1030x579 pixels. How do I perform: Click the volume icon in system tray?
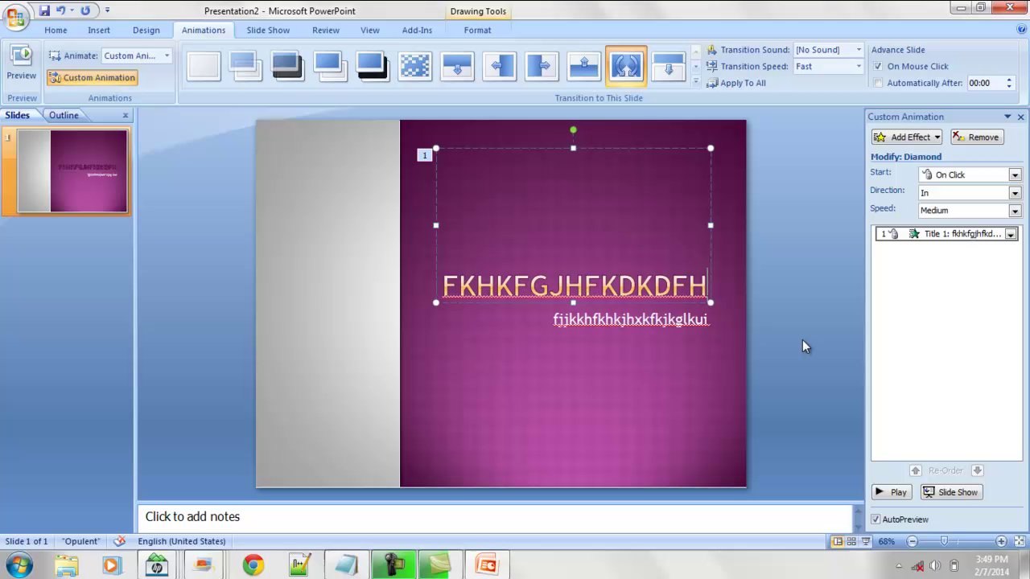(935, 566)
